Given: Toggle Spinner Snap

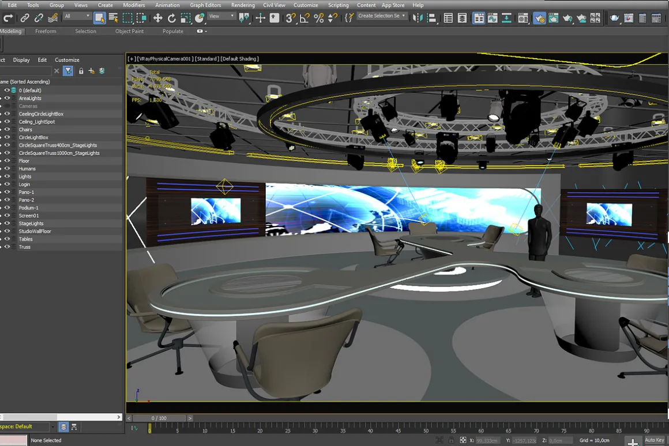Looking at the screenshot, I should pos(332,18).
